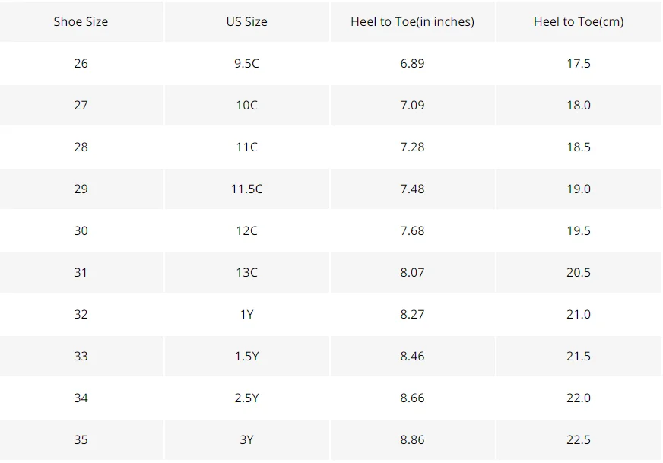Select shoe size 31 cell
663x463 pixels.
[81, 272]
